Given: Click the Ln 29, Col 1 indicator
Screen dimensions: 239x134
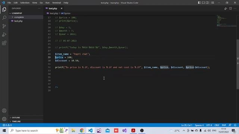Looking at the screenshot, I should 187,125.
